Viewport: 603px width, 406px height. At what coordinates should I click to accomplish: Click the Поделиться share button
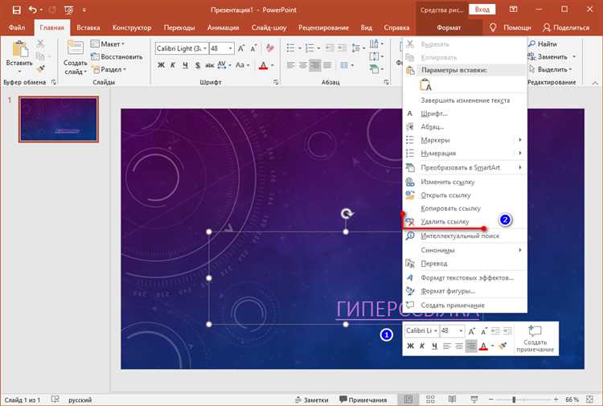[x=565, y=27]
